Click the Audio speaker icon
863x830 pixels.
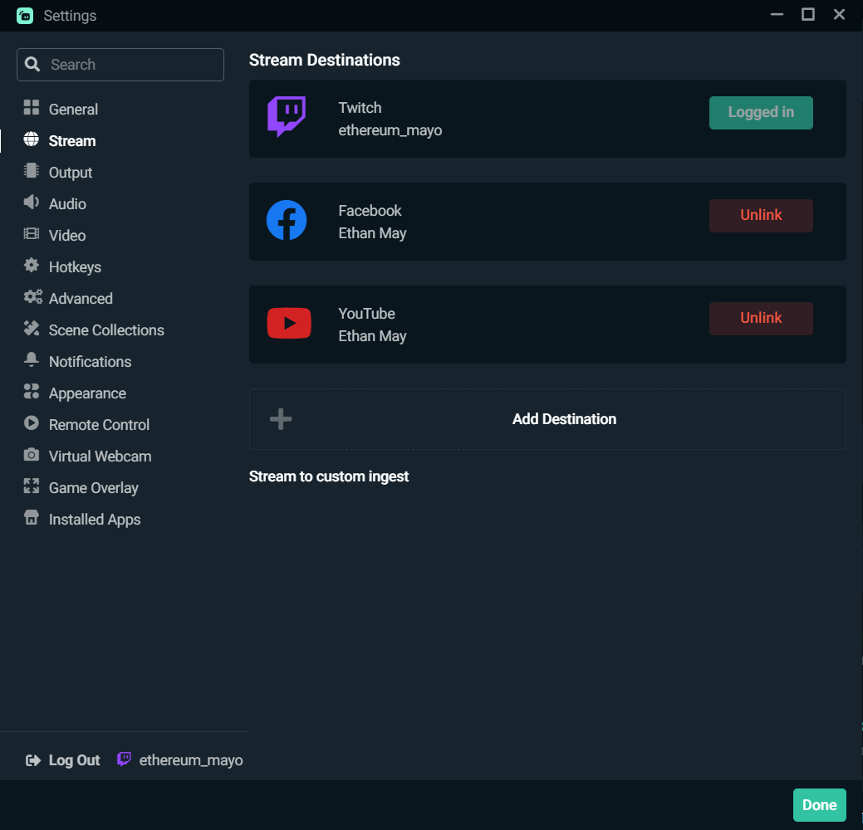(32, 203)
